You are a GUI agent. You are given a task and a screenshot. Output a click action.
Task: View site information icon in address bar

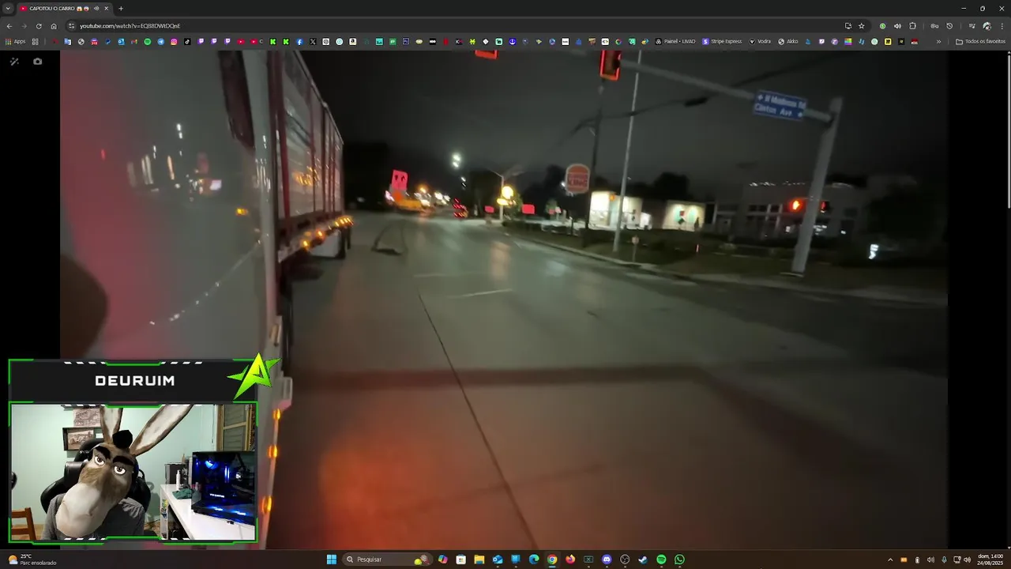(71, 26)
